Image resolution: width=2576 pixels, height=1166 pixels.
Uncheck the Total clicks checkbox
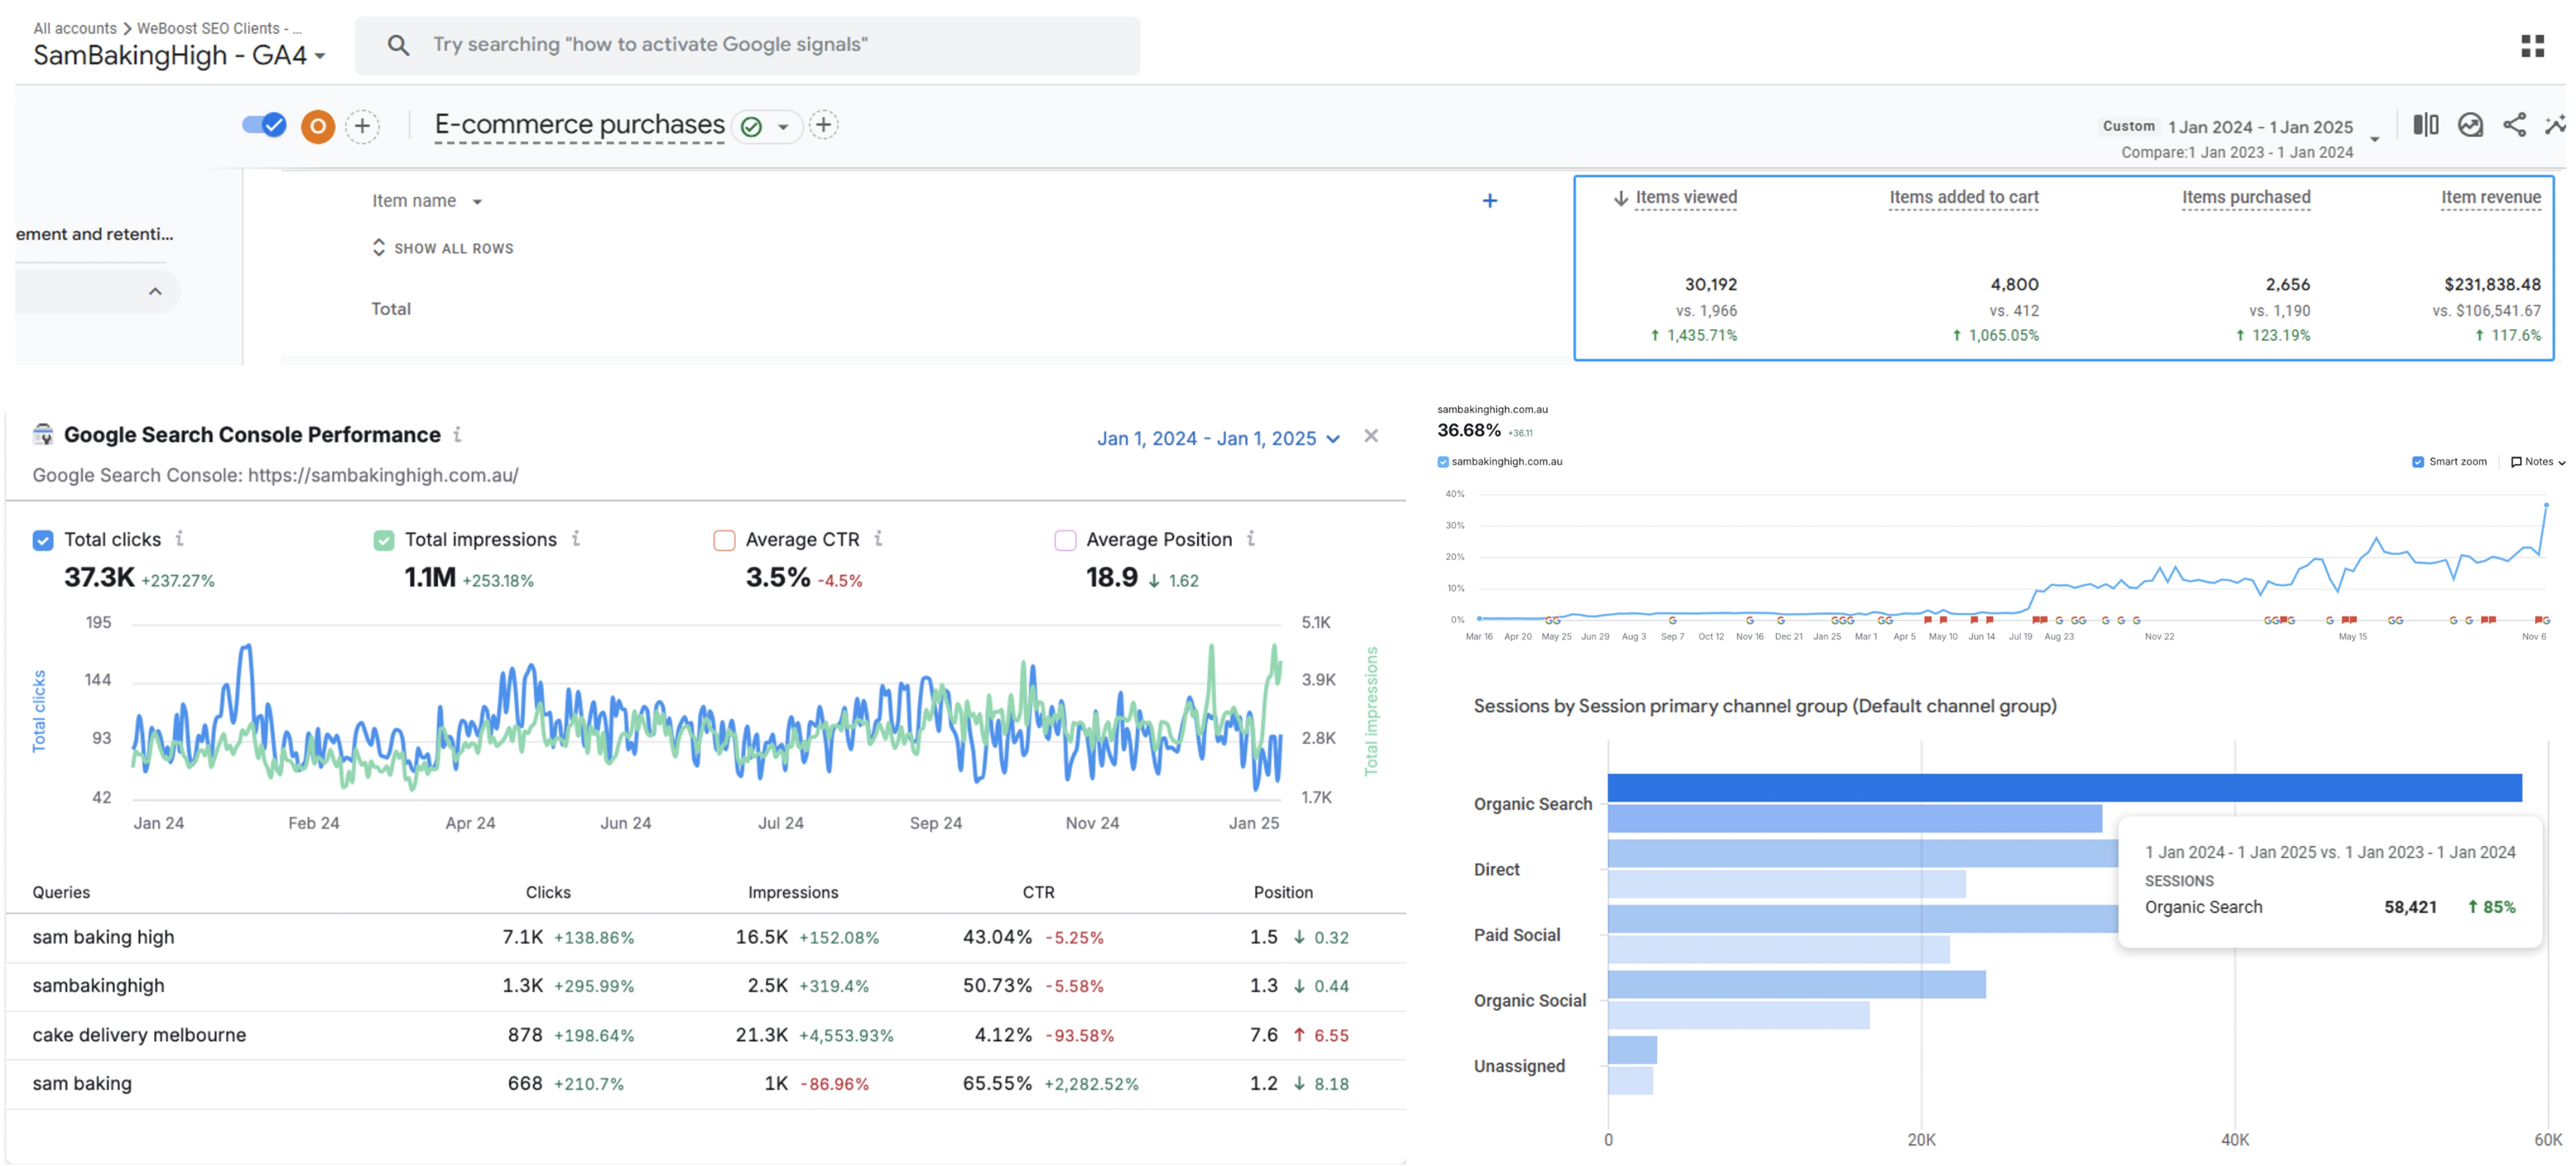43,541
